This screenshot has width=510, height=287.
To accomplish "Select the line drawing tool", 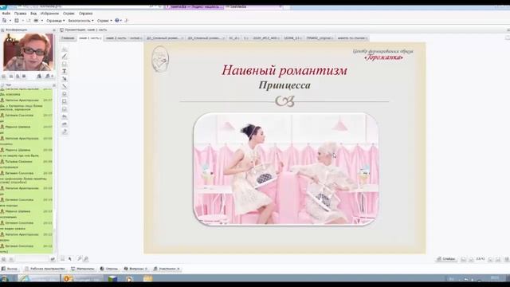I will coord(65,86).
